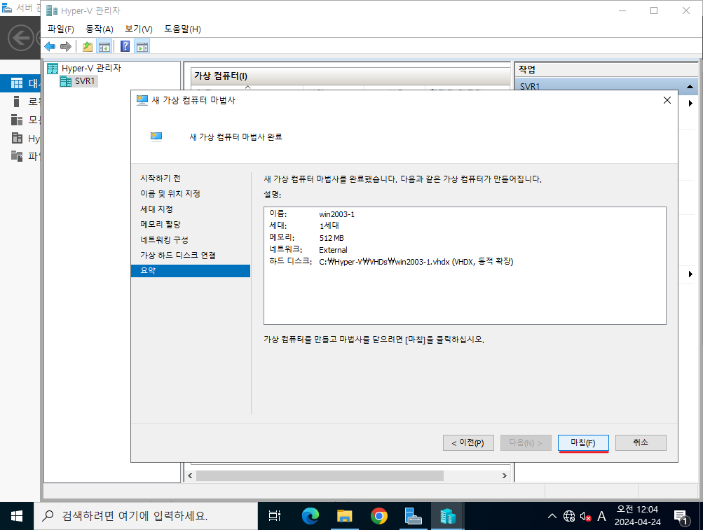Show hidden system tray icons
703x530 pixels.
[552, 516]
